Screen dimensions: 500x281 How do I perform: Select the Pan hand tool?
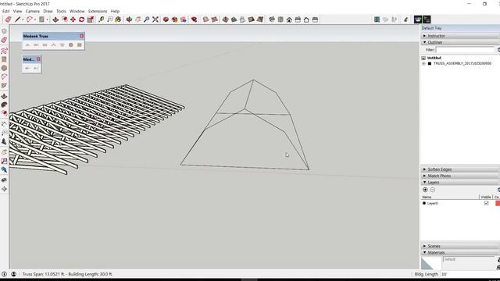coord(138,20)
